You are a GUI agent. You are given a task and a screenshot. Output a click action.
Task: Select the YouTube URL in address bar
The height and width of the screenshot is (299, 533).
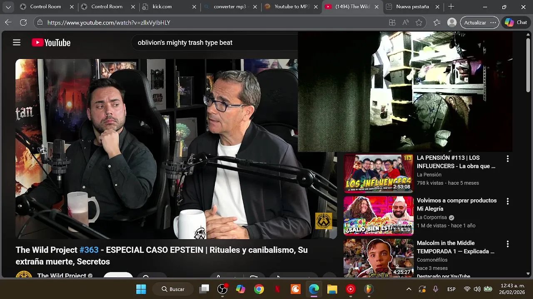point(109,22)
